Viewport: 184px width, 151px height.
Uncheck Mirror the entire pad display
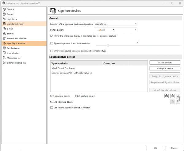pyautogui.click(x=52, y=36)
